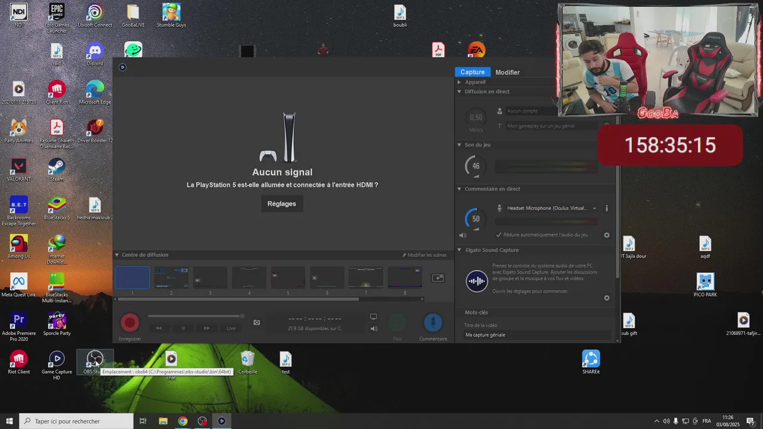Screen dimensions: 763x429
Task: Open Google Chrome from the taskbar
Action: (x=182, y=421)
